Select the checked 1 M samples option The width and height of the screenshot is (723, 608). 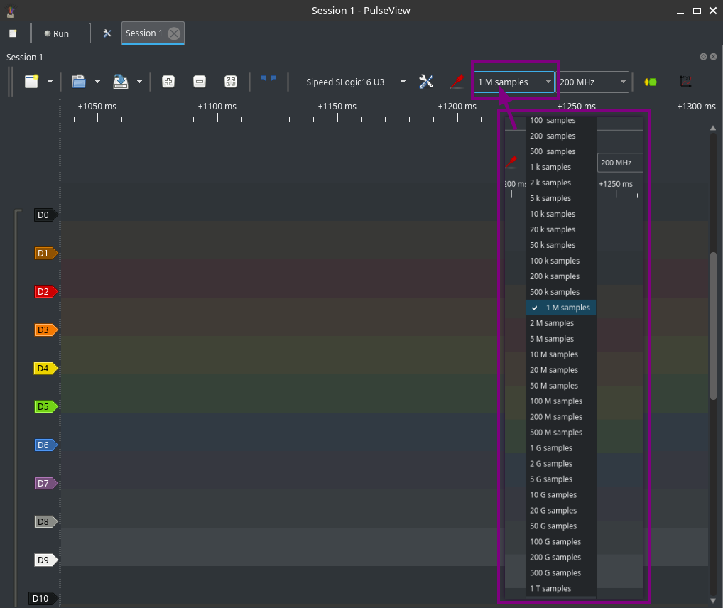pyautogui.click(x=561, y=308)
